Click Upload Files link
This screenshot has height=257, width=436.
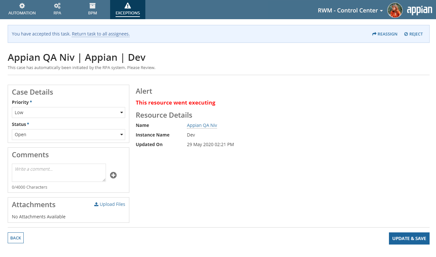click(x=109, y=204)
